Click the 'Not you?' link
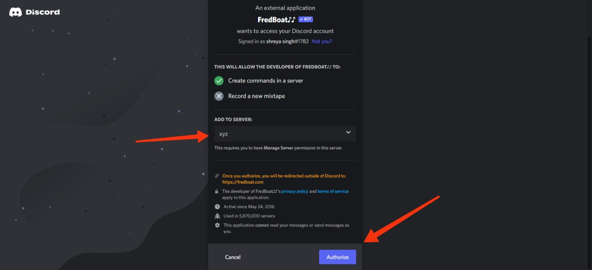 (x=322, y=42)
